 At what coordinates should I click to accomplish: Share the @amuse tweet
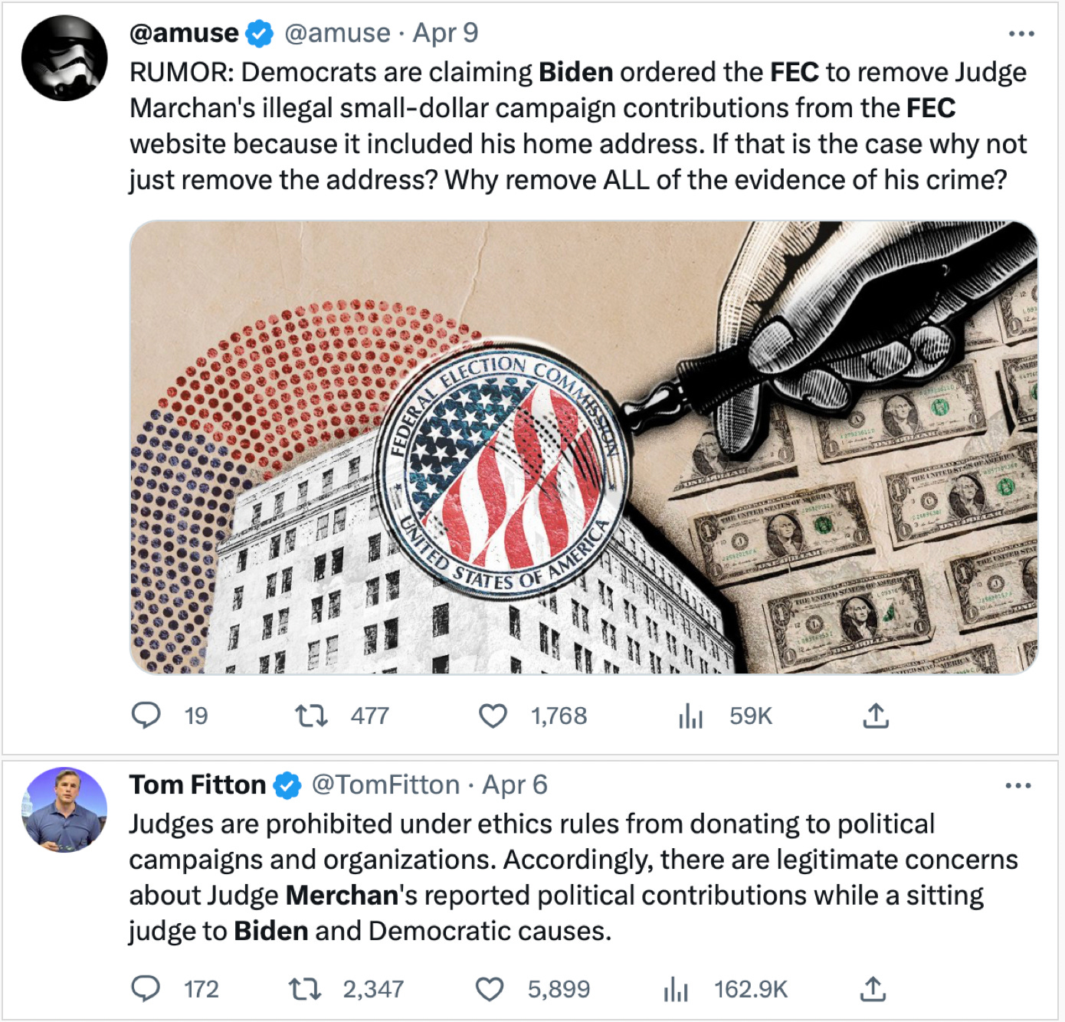click(x=875, y=716)
